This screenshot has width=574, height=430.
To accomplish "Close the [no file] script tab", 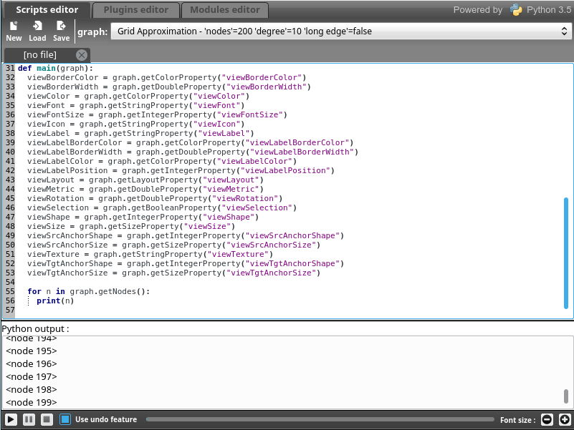I will click(x=82, y=55).
